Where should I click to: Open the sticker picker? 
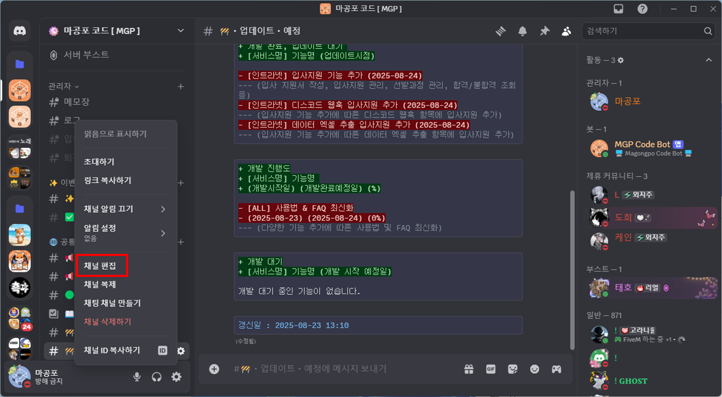(x=513, y=369)
